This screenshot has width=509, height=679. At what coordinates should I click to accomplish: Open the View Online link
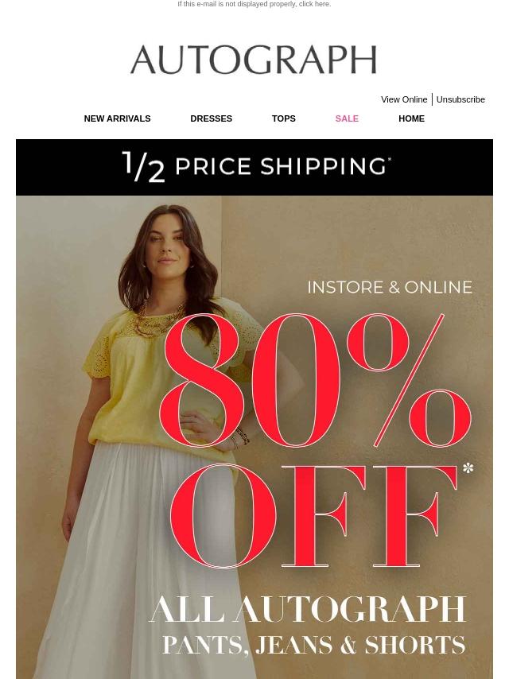pos(404,99)
